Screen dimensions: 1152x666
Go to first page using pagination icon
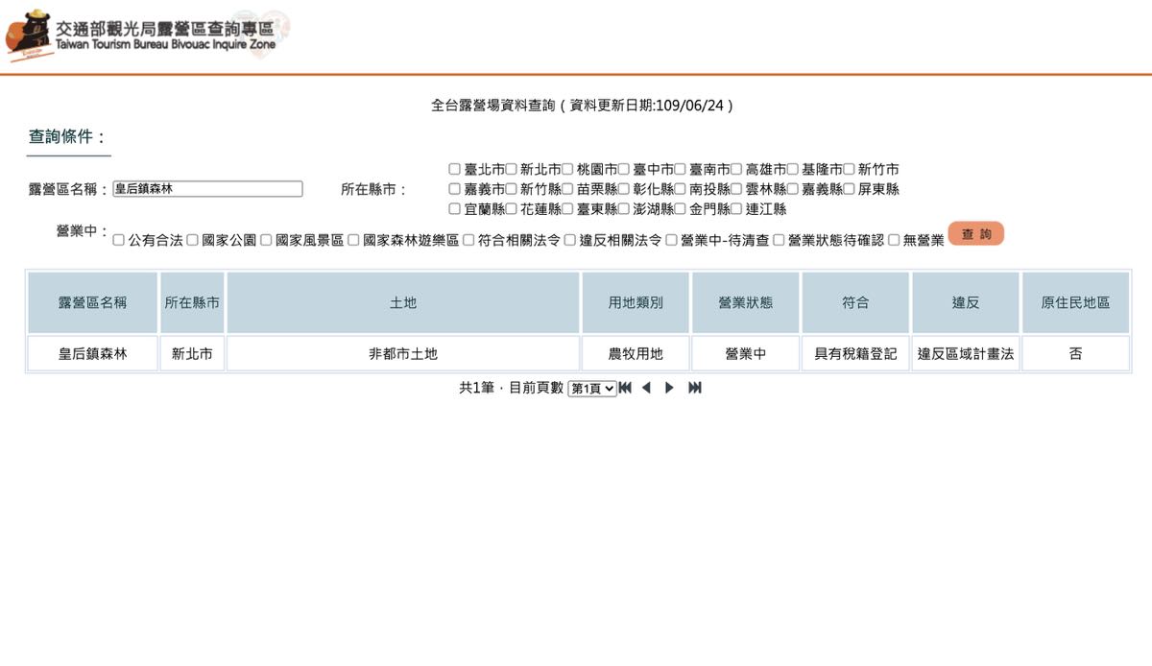point(625,388)
